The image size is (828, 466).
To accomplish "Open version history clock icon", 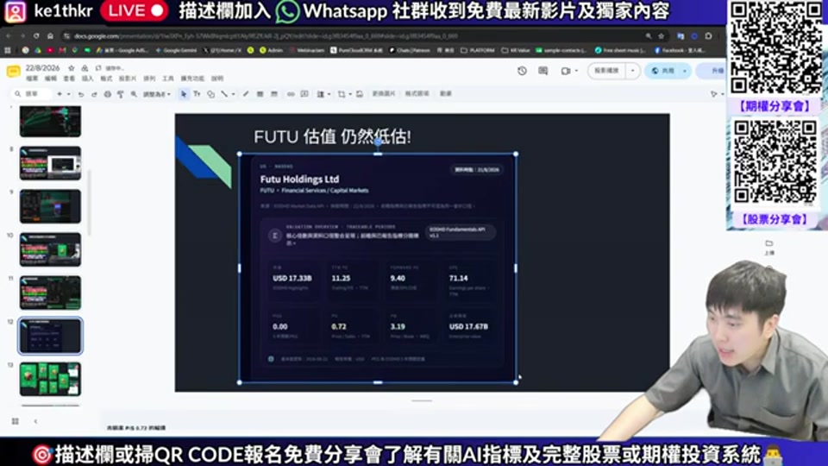I will click(522, 71).
